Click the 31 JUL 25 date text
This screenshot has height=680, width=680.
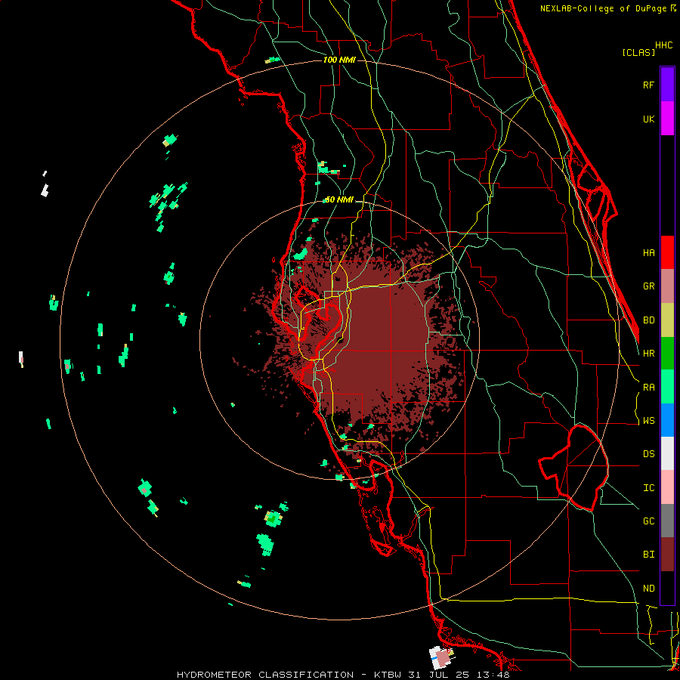pos(440,675)
